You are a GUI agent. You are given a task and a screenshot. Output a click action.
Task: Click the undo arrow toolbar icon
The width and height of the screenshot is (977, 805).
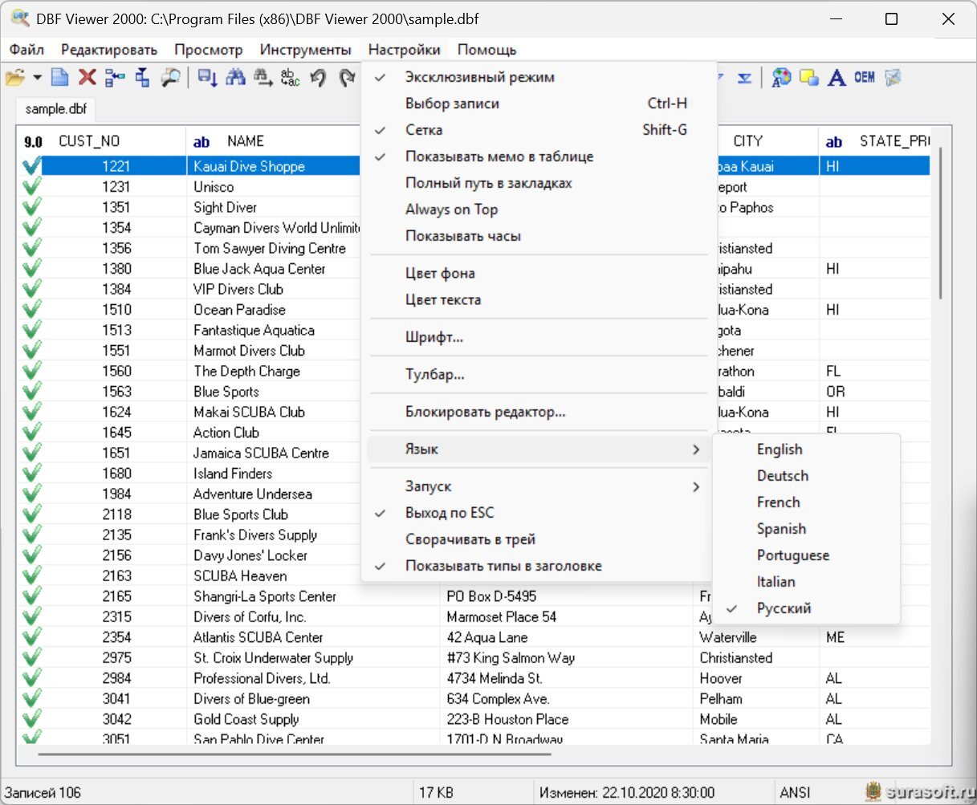(318, 78)
